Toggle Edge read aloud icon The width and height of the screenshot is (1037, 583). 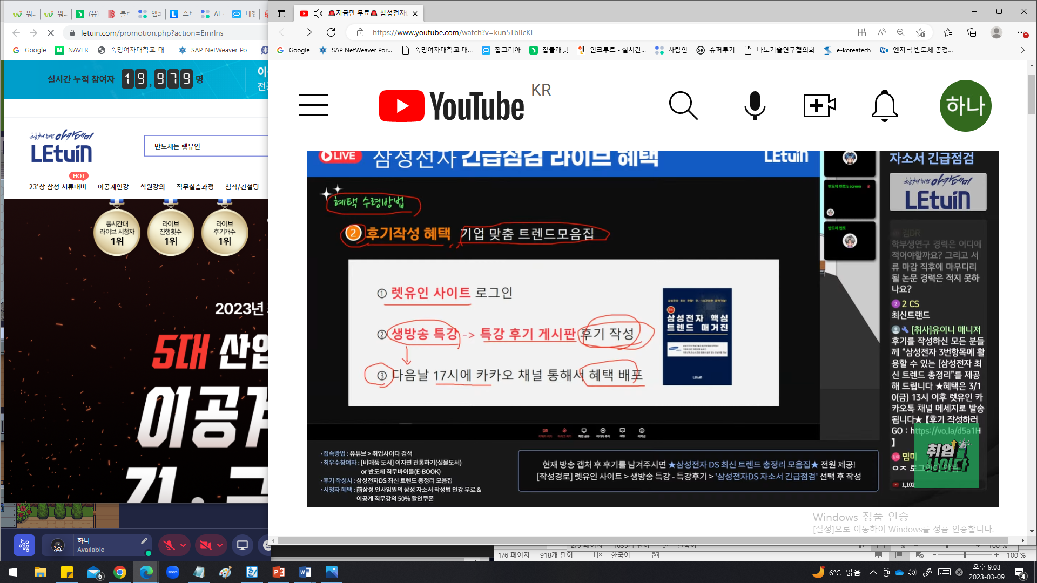[x=881, y=32]
